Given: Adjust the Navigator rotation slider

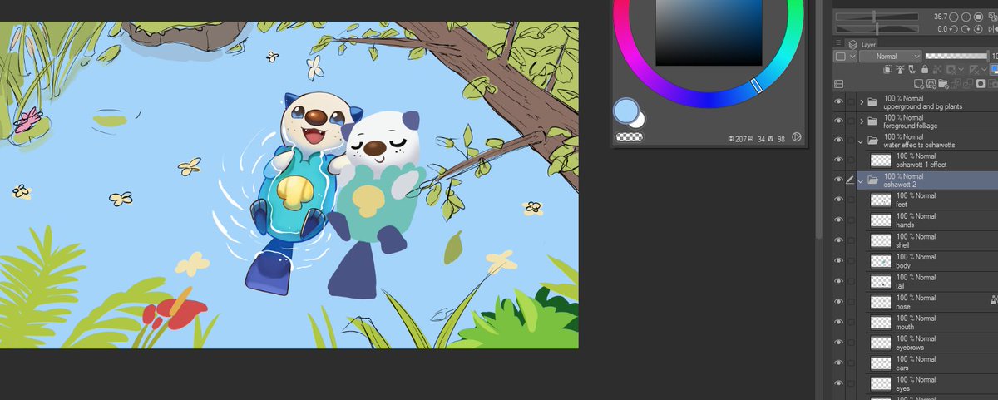Looking at the screenshot, I should [877, 29].
